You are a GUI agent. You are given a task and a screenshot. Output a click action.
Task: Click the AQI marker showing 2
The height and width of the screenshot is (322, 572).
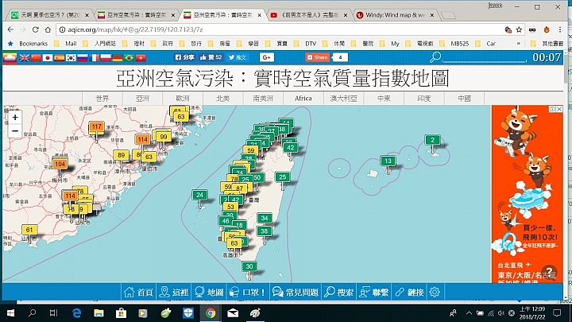[433, 140]
